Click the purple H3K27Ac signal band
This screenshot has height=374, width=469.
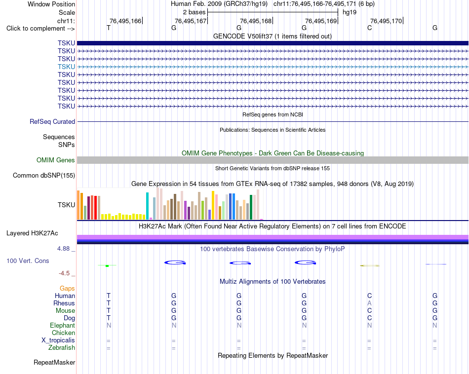273,237
